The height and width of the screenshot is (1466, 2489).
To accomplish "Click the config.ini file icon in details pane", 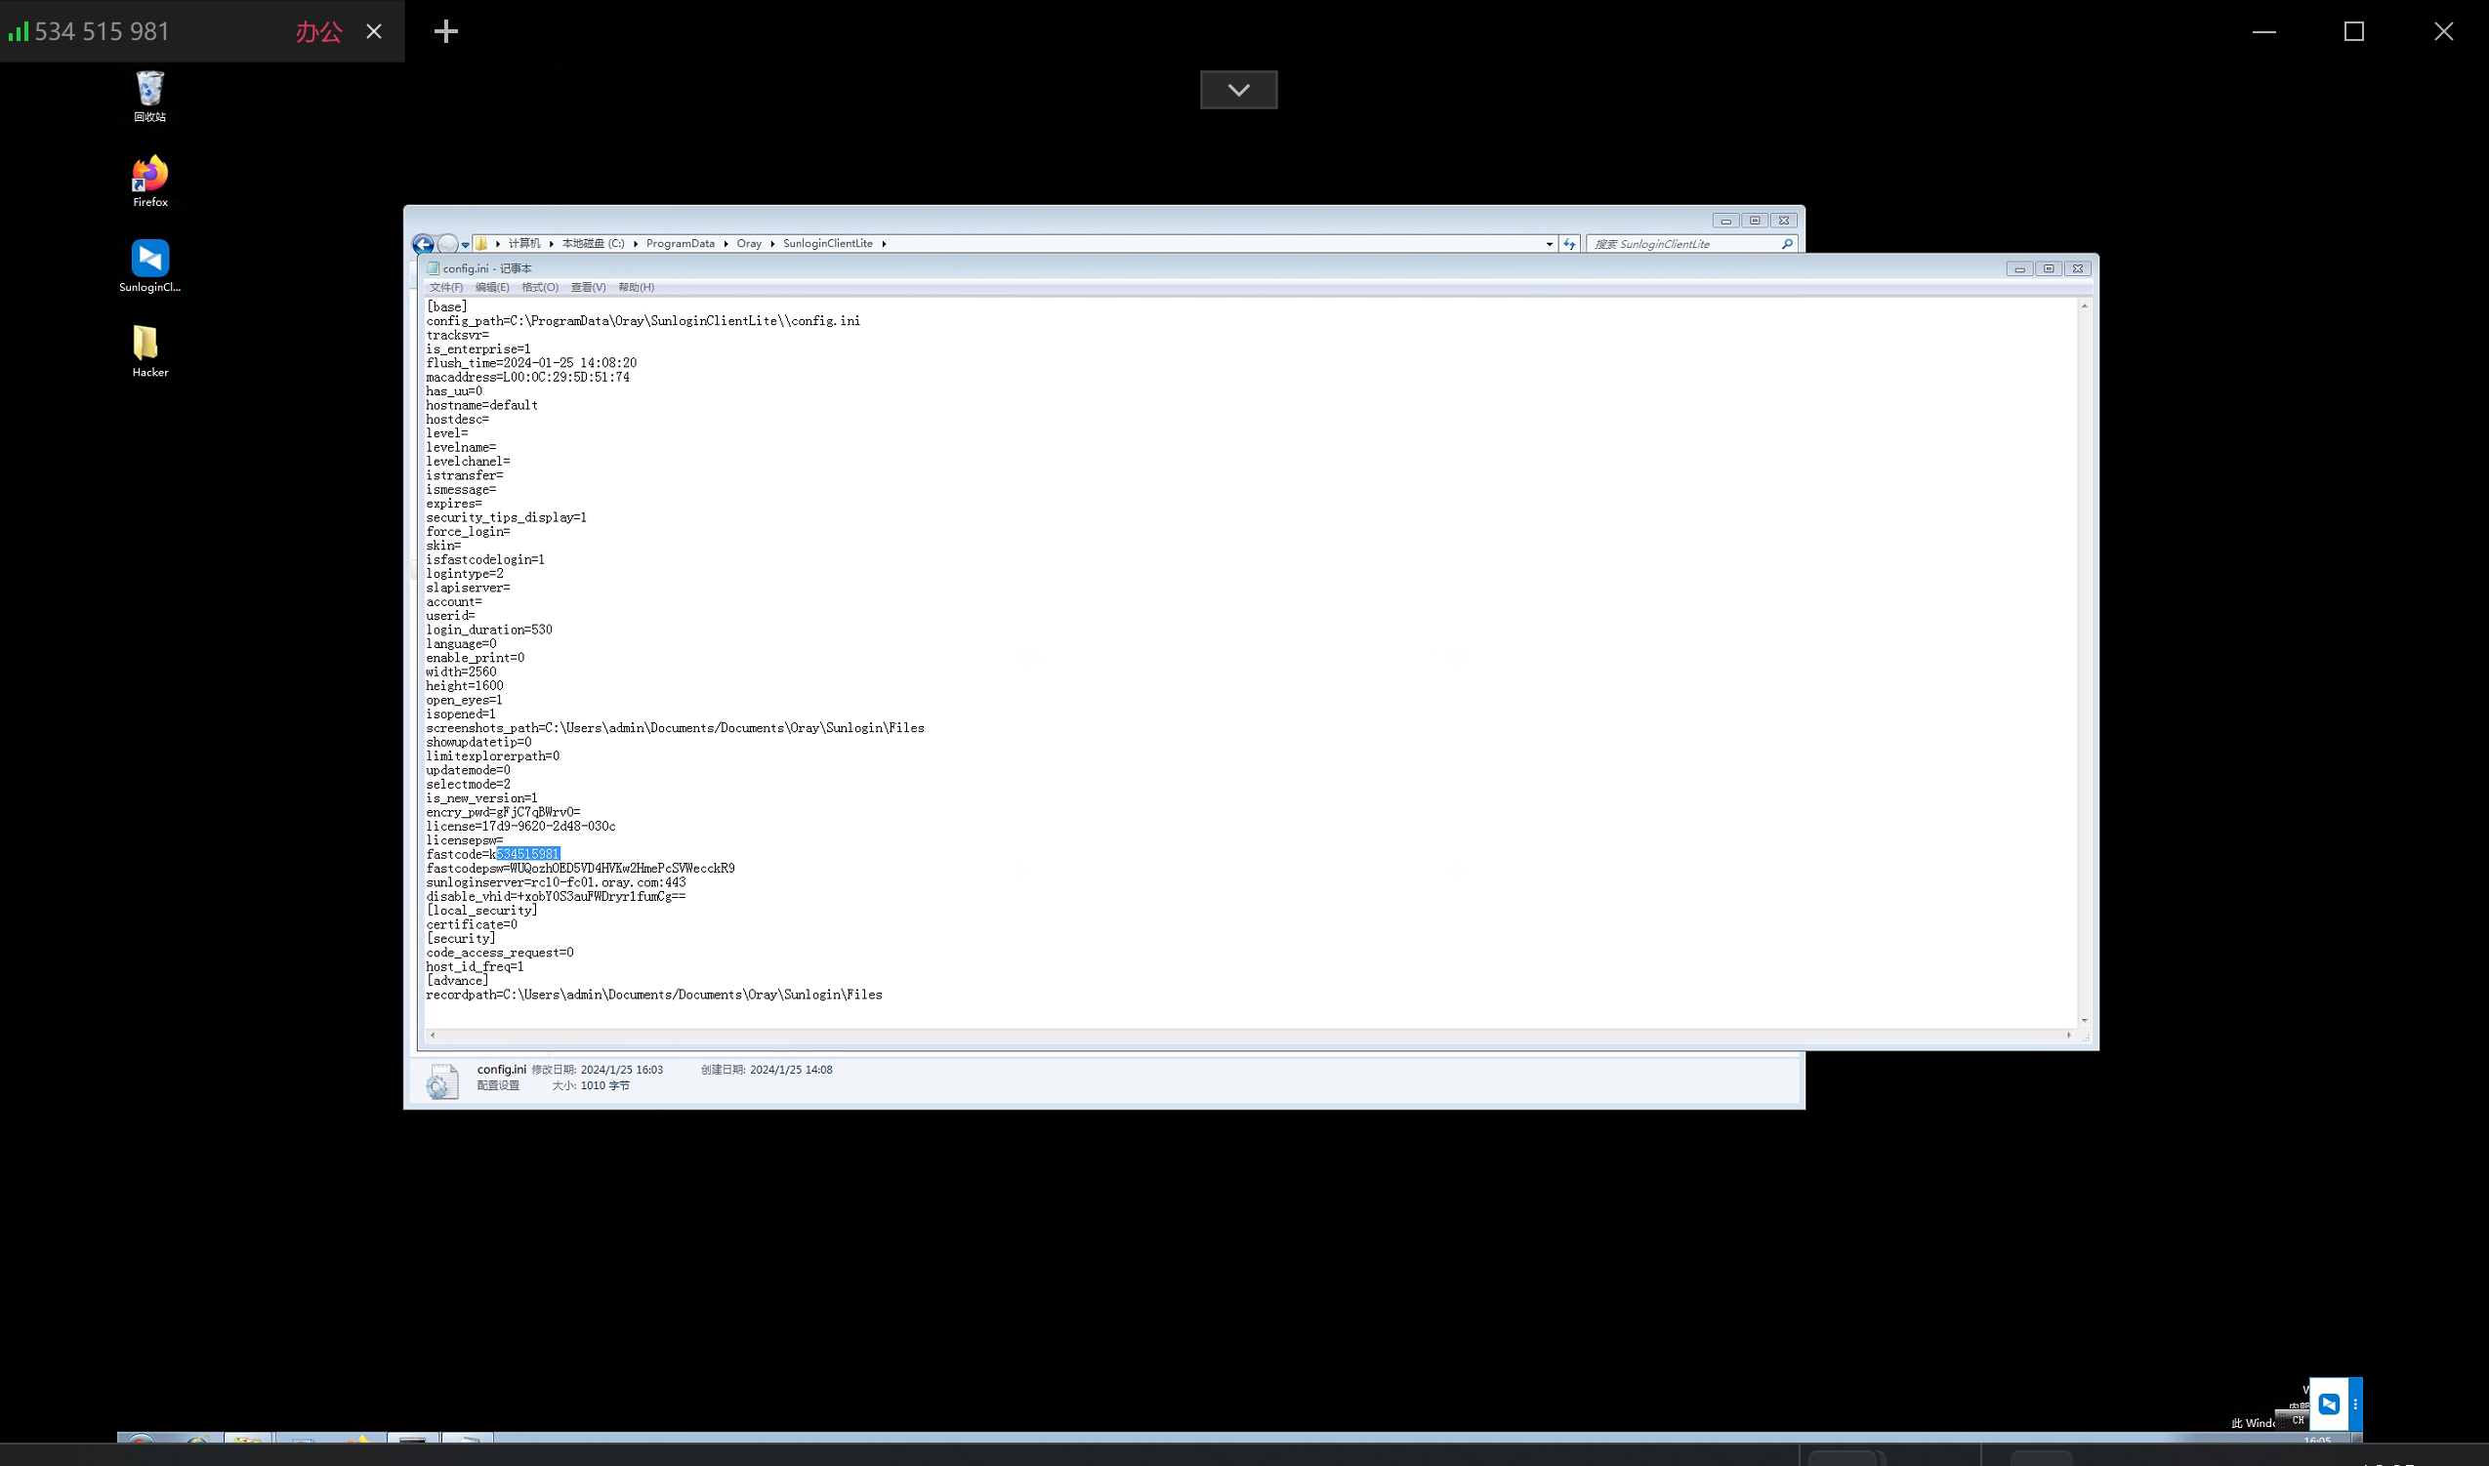I will tap(442, 1080).
